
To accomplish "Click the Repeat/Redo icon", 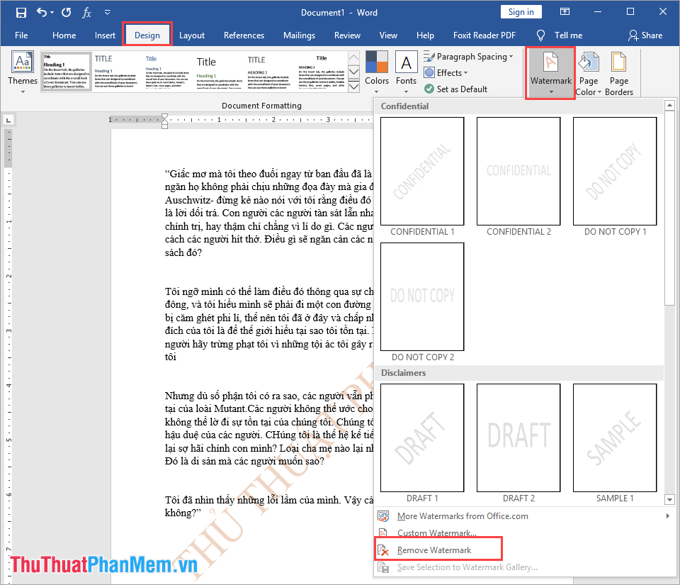I will [x=66, y=11].
